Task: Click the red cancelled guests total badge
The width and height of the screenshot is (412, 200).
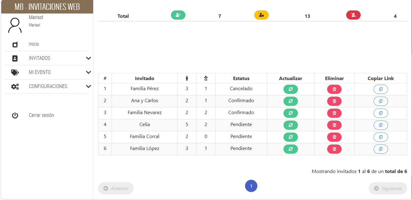Action: pos(353,15)
